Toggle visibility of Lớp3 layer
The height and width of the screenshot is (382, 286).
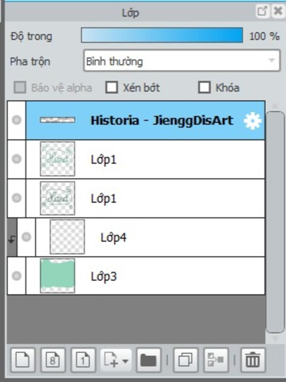[x=16, y=276]
